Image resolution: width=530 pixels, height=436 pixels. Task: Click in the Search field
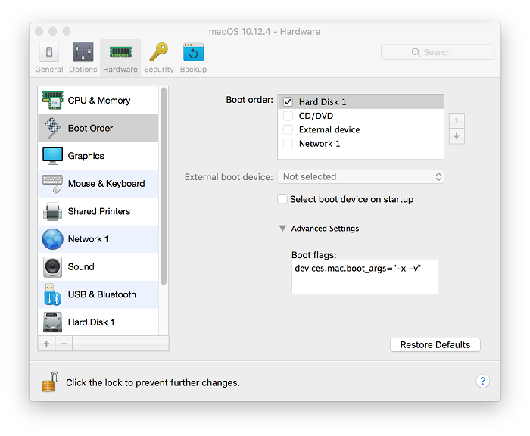coord(438,52)
